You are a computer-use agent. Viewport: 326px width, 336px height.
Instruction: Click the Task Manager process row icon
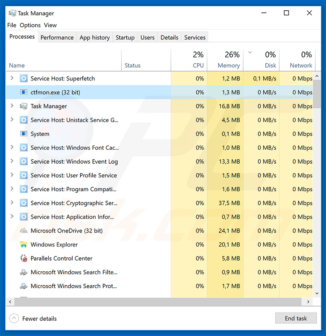24,106
